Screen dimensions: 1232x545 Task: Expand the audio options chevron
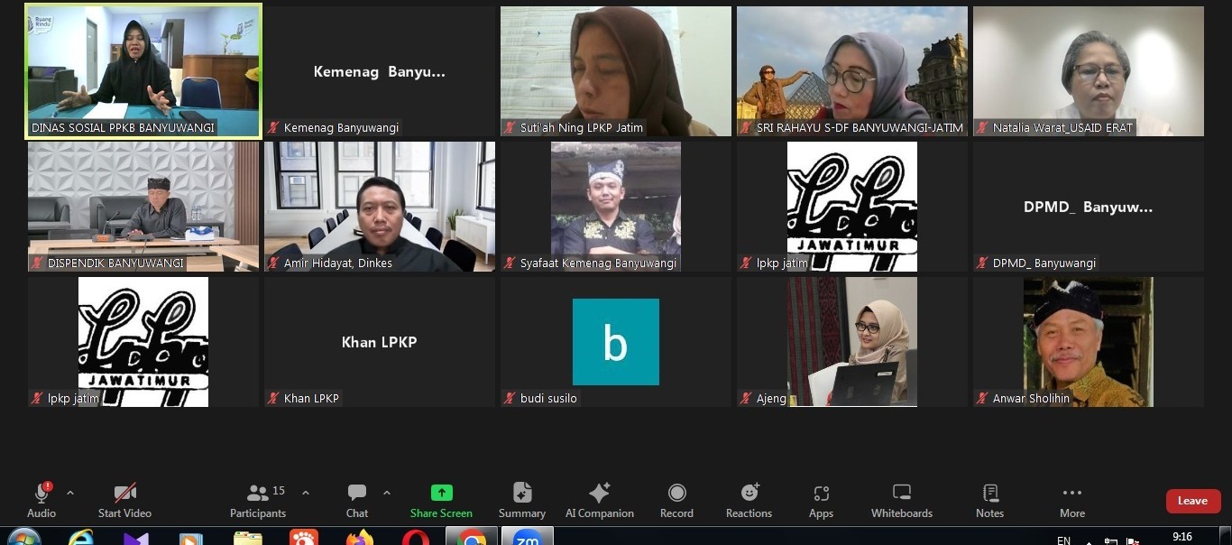click(x=70, y=493)
